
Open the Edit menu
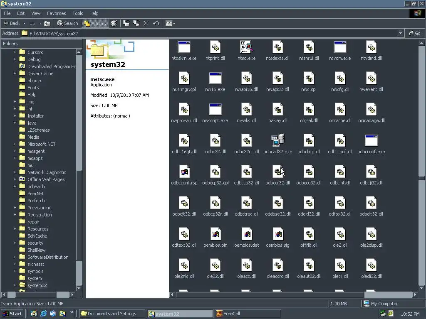[x=21, y=13]
